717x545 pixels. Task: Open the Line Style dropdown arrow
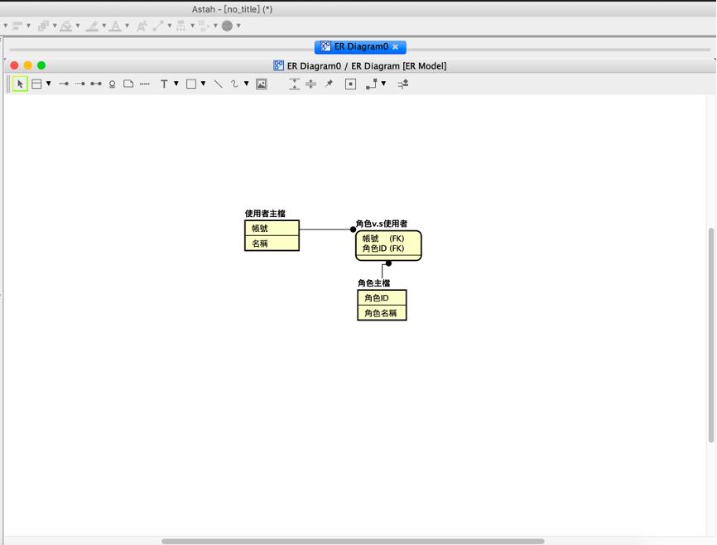coord(383,84)
